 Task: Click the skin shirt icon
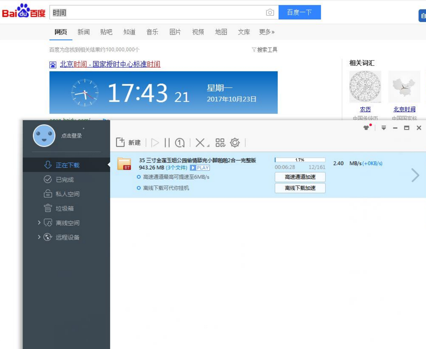(x=367, y=127)
